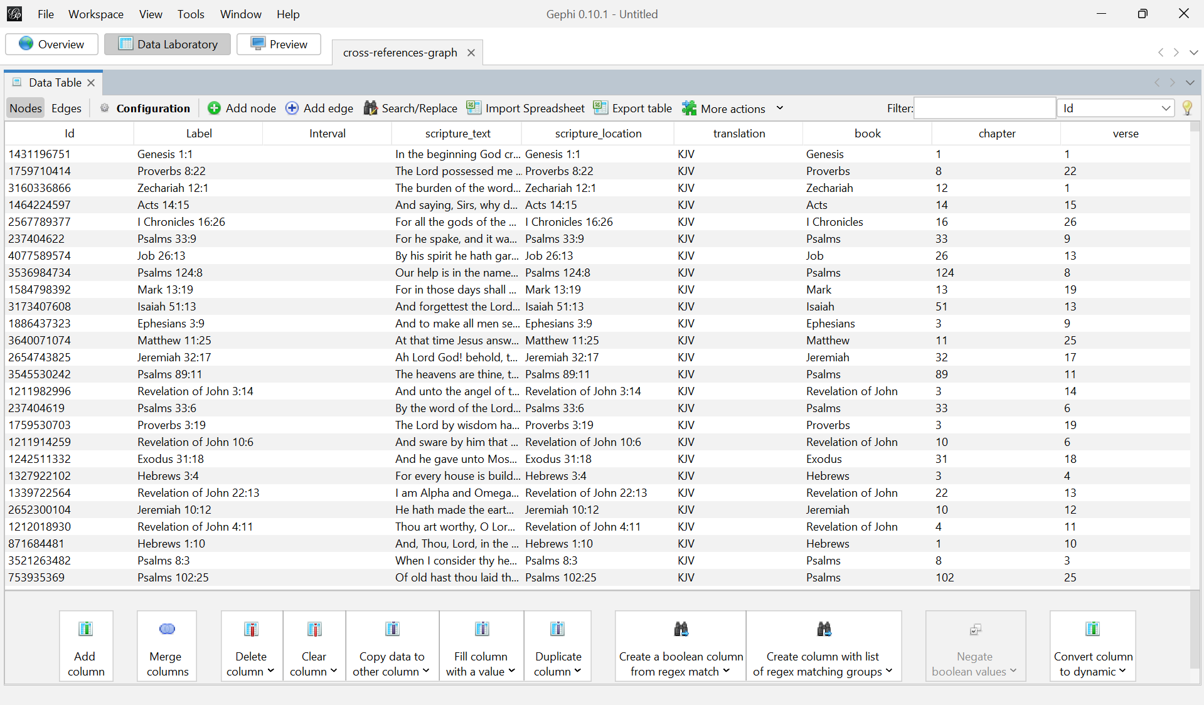Click the Preview button
The image size is (1204, 705).
tap(279, 44)
